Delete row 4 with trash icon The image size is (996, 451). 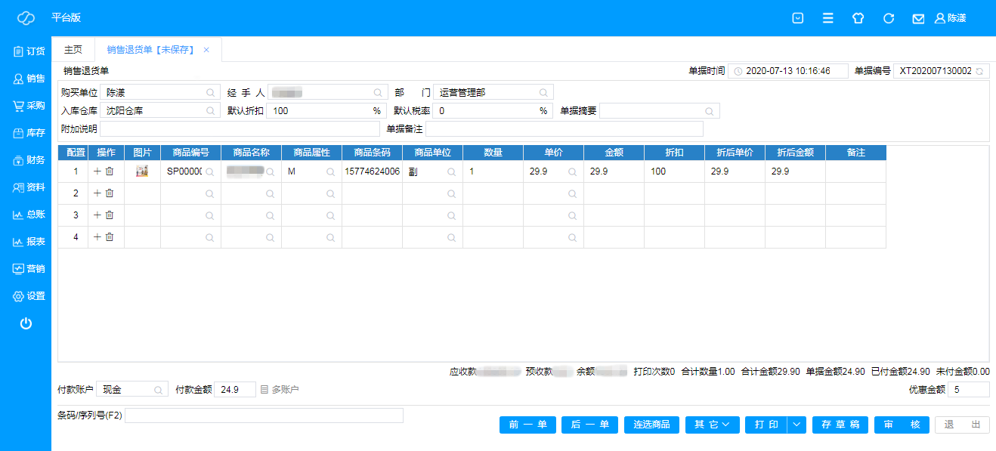[x=110, y=237]
